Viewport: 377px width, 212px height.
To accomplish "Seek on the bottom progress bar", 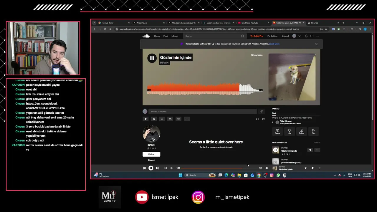I will pyautogui.click(x=219, y=168).
